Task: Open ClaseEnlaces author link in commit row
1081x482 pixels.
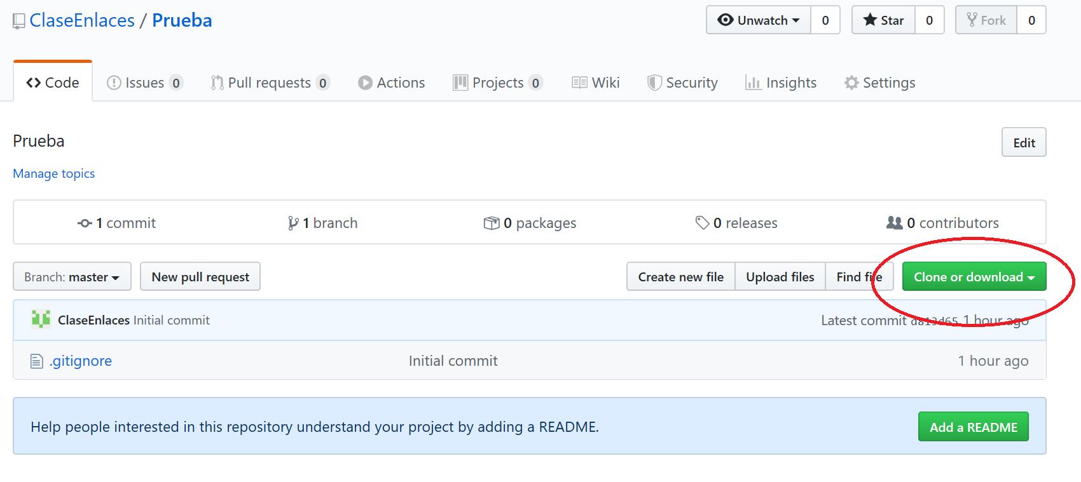Action: 93,320
